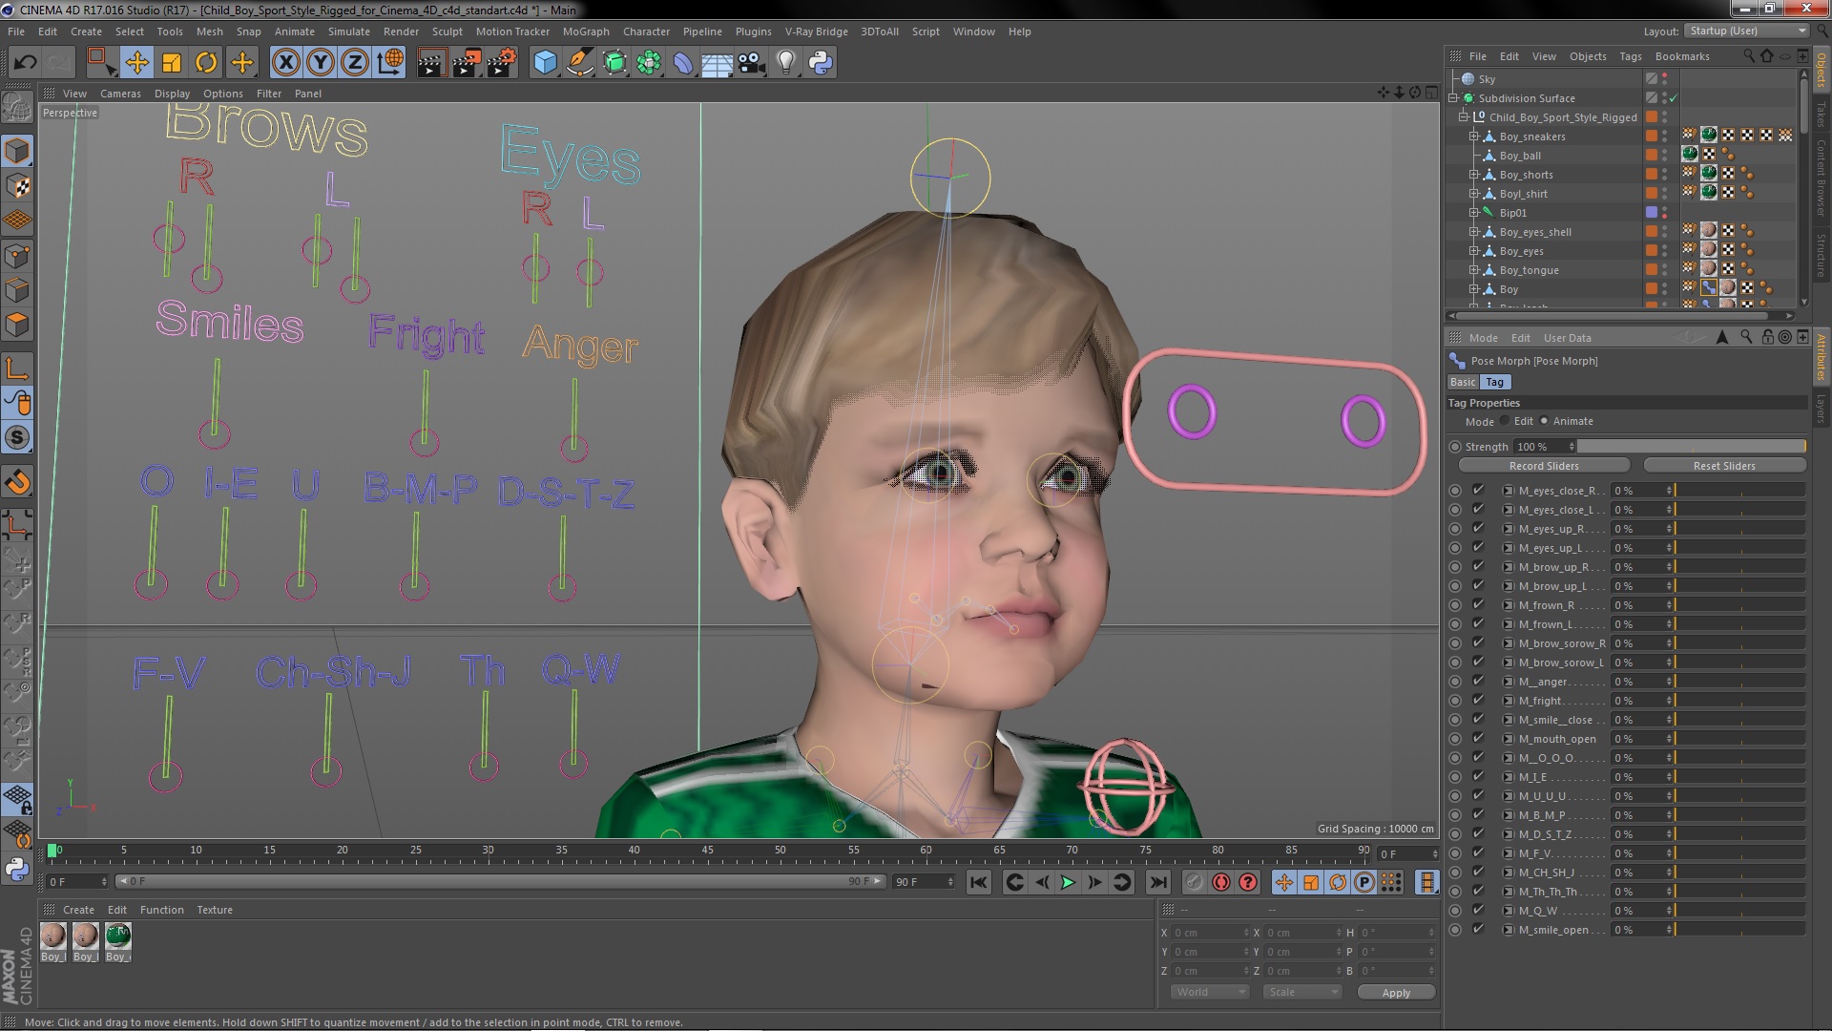Open the V-Ray Bridge menu
Image resolution: width=1832 pixels, height=1031 pixels.
(816, 32)
